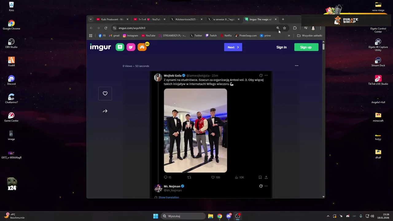Open the tab search dropdown arrow

(x=91, y=19)
